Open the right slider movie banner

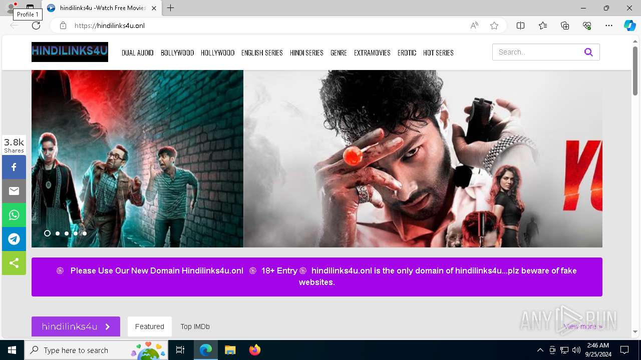pos(423,158)
